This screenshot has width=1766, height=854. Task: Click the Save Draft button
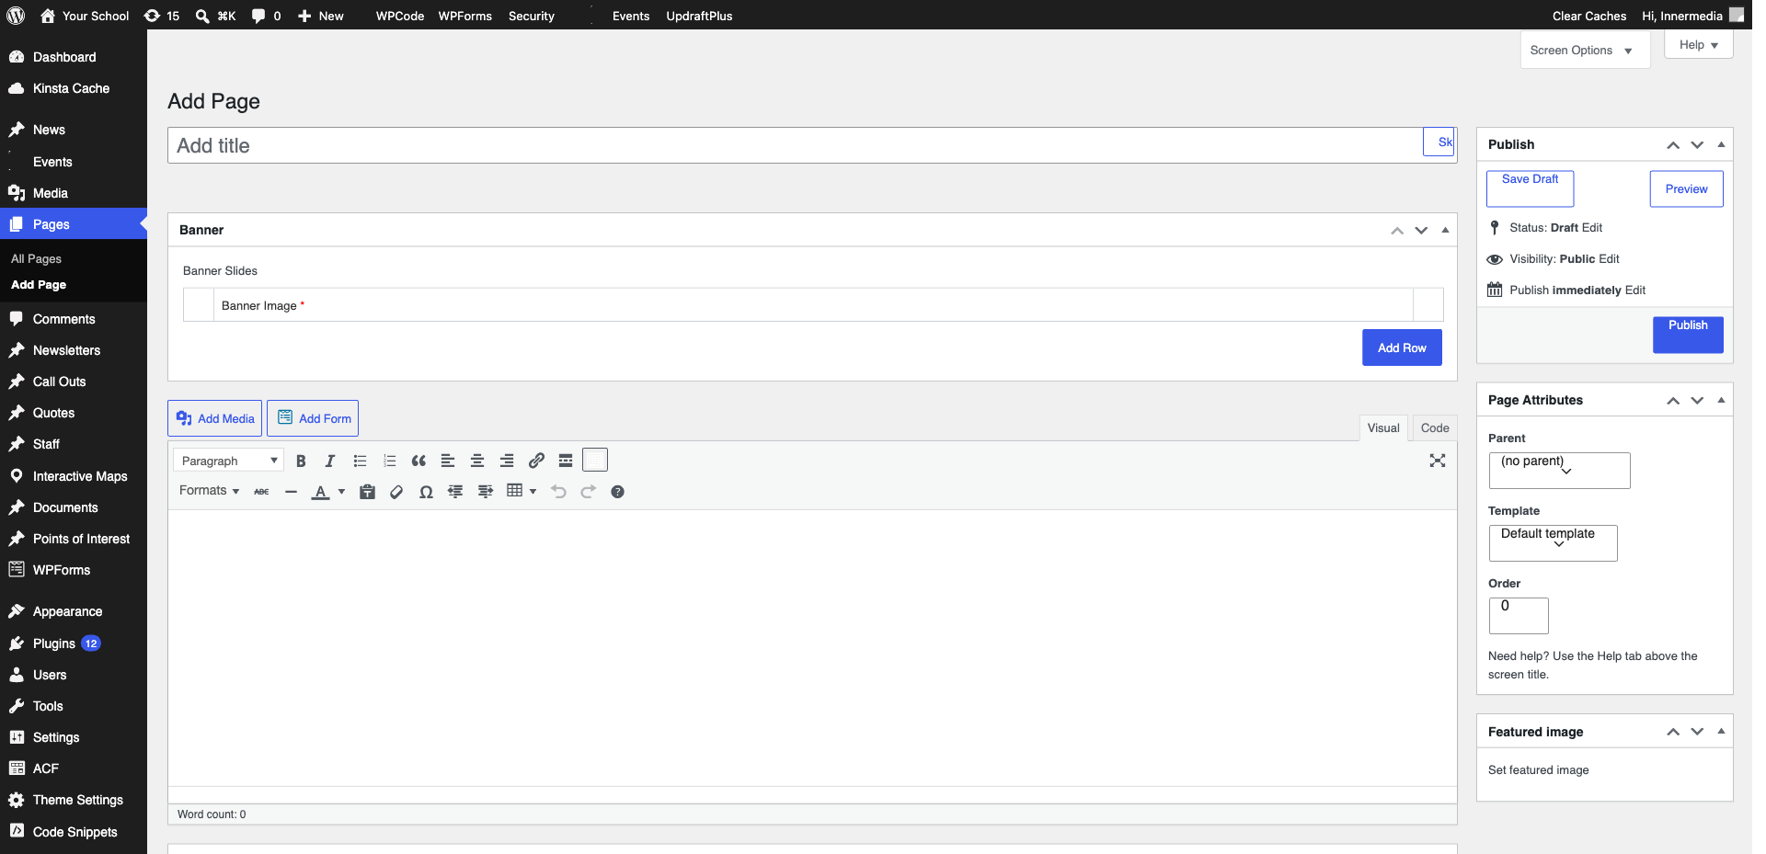[1530, 188]
